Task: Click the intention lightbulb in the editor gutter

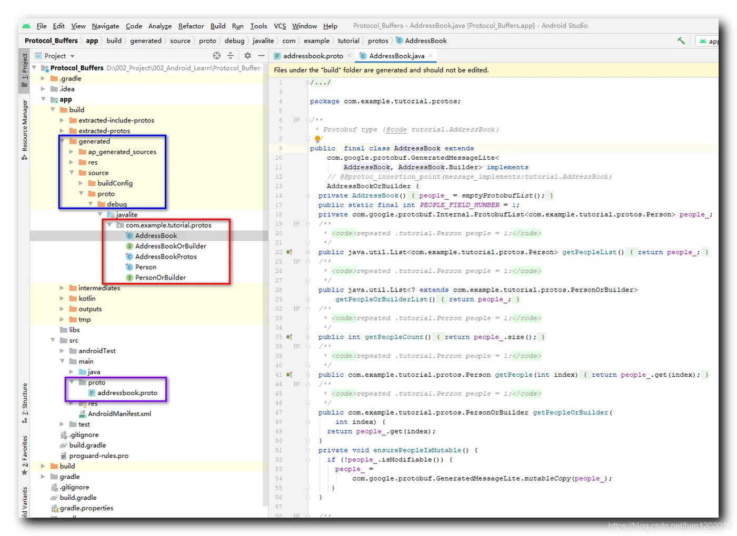Action: (317, 139)
